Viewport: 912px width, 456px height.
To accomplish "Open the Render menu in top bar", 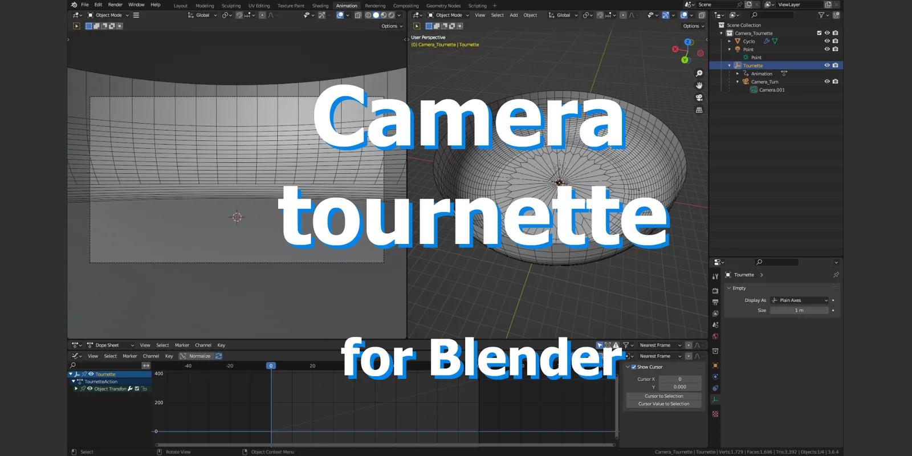I will point(115,5).
